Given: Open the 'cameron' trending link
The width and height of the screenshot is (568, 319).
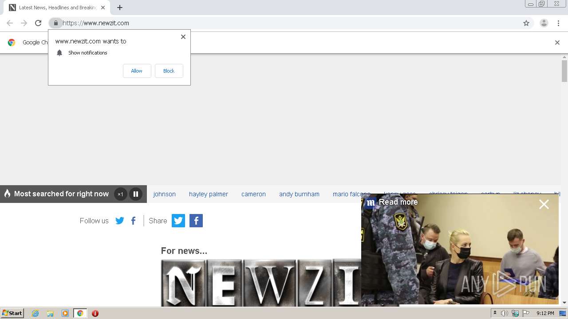Looking at the screenshot, I should [x=254, y=194].
